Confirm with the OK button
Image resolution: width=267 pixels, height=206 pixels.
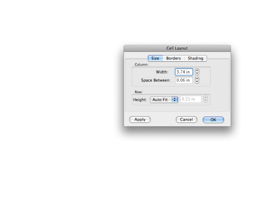[213, 120]
